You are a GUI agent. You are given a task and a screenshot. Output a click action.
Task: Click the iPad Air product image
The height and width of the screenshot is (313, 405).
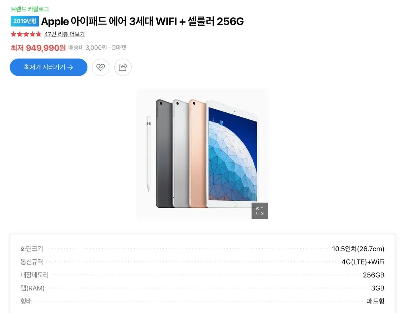[202, 154]
